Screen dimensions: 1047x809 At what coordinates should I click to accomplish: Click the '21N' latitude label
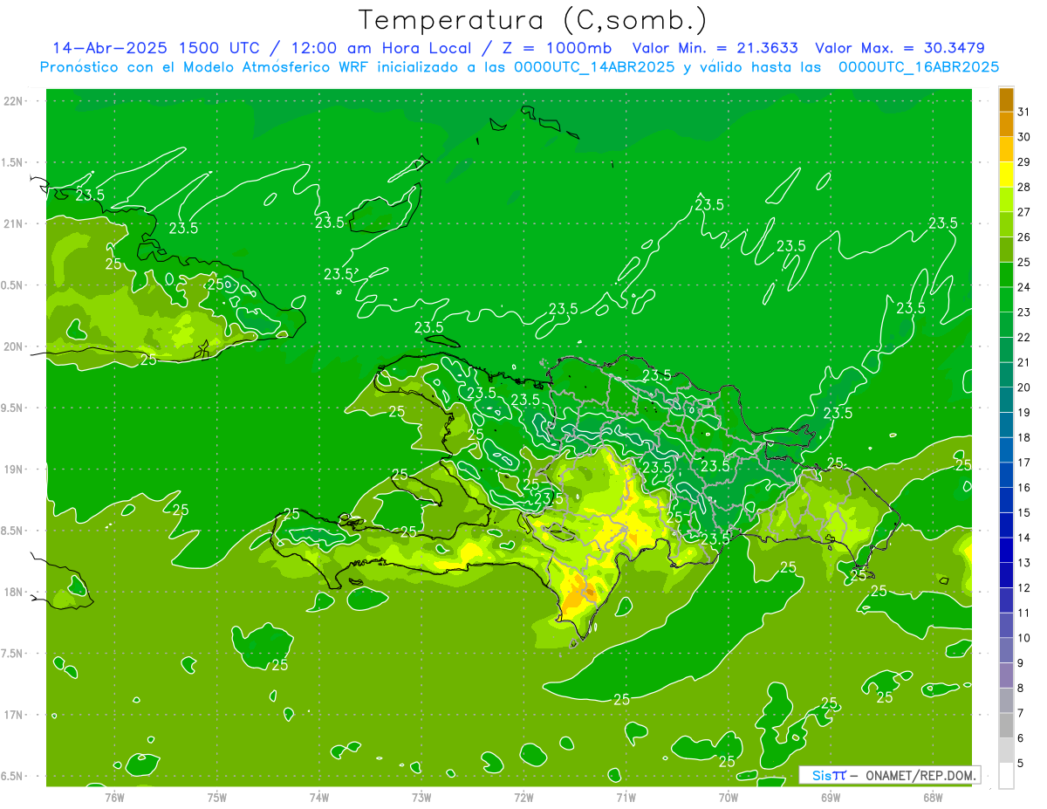click(14, 223)
